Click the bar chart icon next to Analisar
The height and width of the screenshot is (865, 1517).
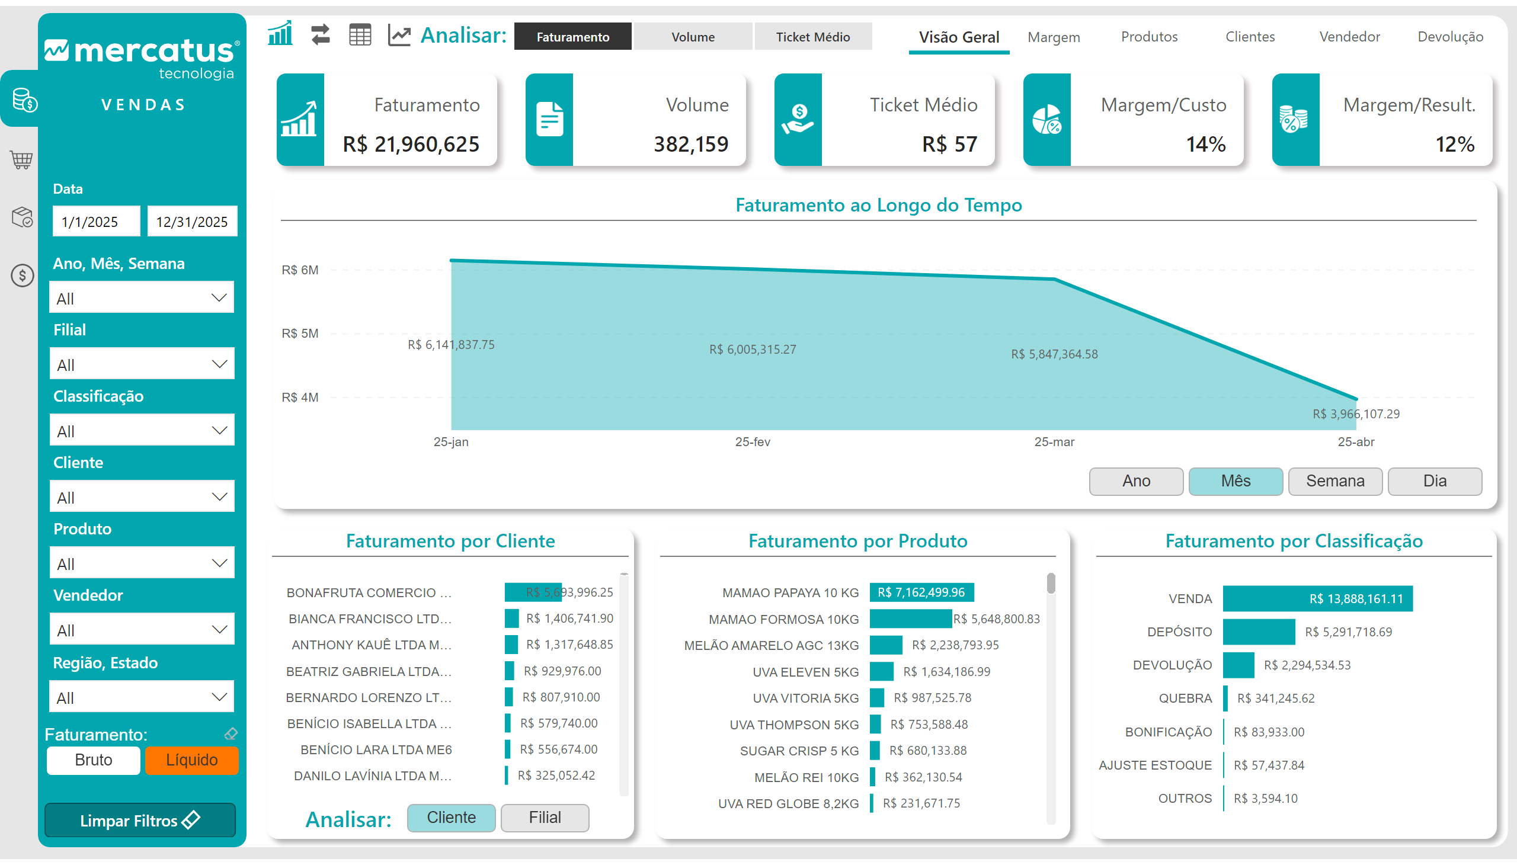tap(280, 34)
